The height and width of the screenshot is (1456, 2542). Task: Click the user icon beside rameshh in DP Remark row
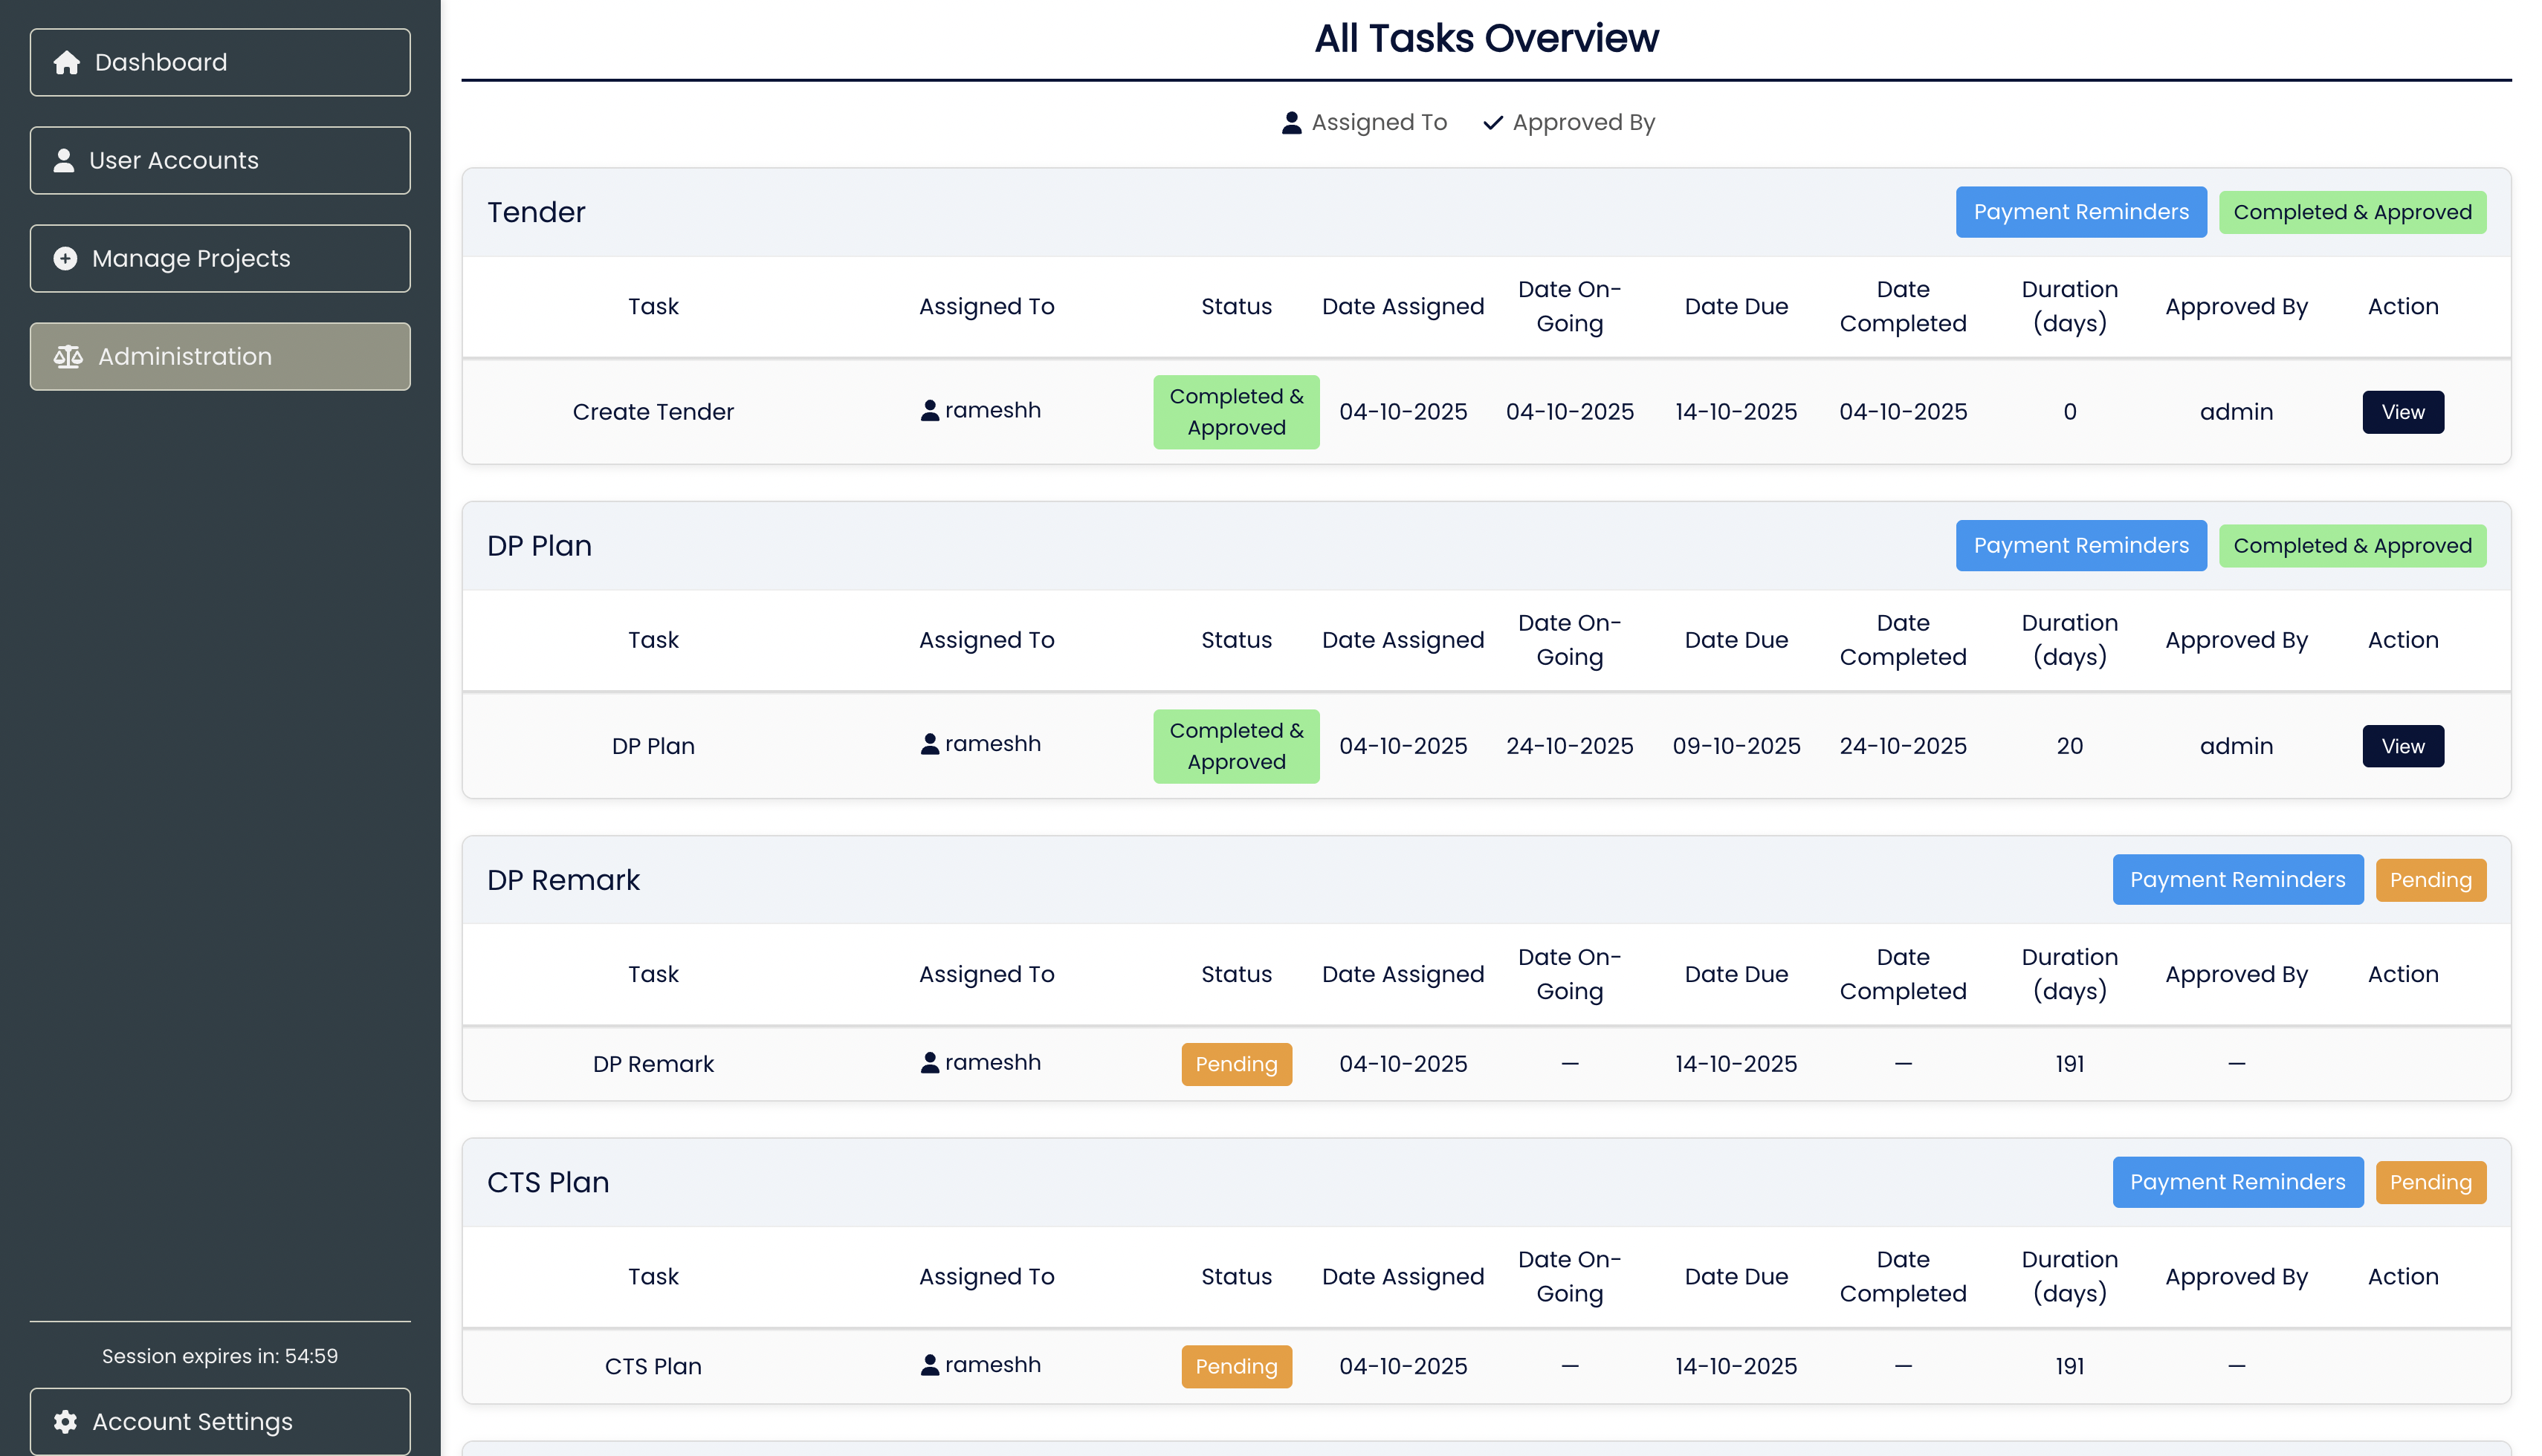931,1062
